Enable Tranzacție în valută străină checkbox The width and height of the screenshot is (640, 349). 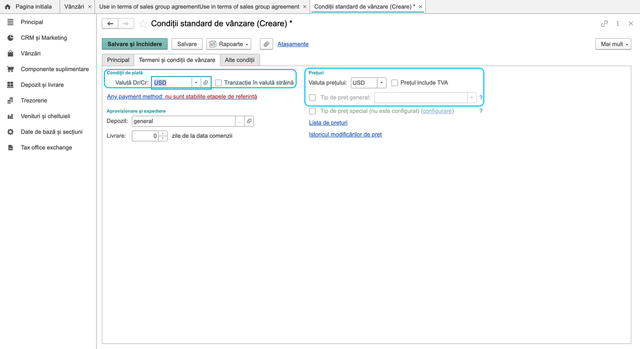[x=218, y=83]
